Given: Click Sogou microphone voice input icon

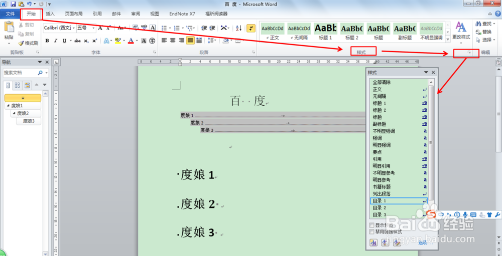Looking at the screenshot, I should (x=465, y=214).
